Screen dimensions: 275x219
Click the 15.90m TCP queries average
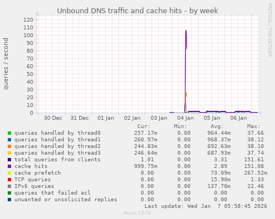click(221, 180)
